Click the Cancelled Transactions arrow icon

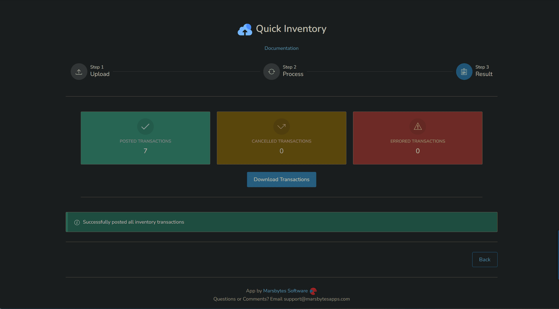tap(281, 127)
